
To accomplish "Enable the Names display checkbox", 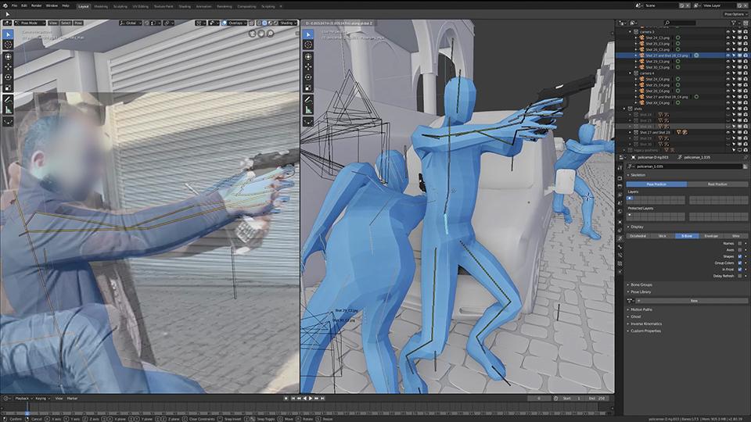I will (741, 243).
